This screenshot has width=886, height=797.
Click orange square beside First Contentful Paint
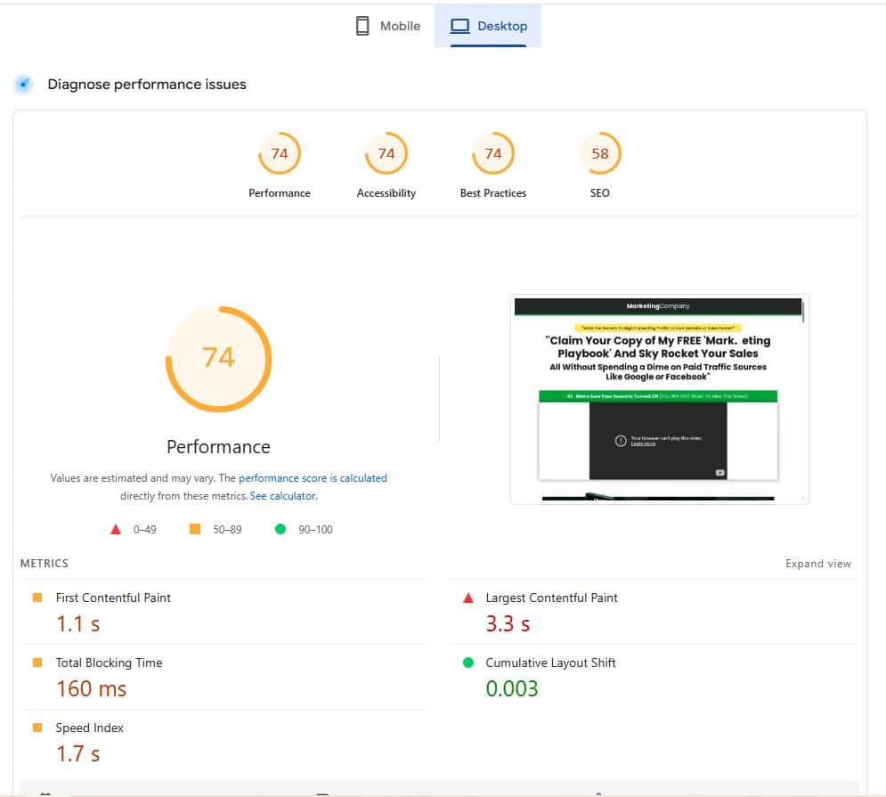tap(36, 598)
